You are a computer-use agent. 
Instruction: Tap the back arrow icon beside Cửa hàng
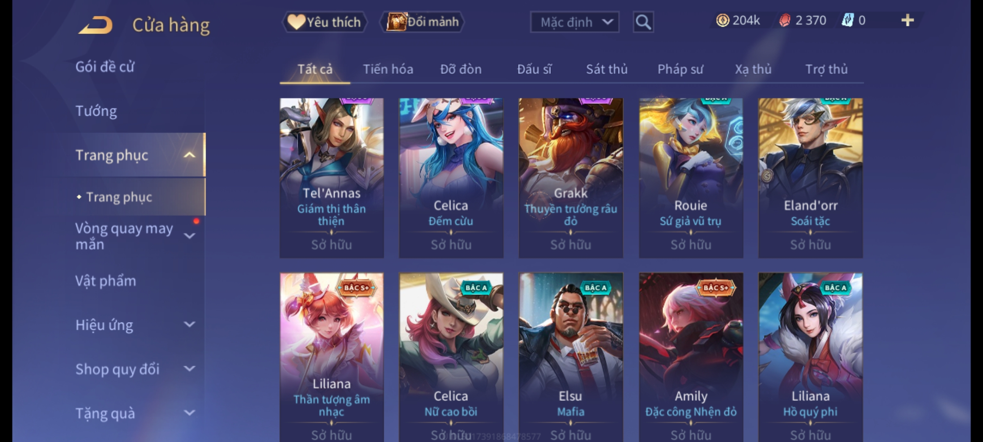[95, 25]
